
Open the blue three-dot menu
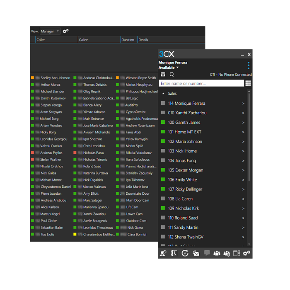click(x=248, y=65)
